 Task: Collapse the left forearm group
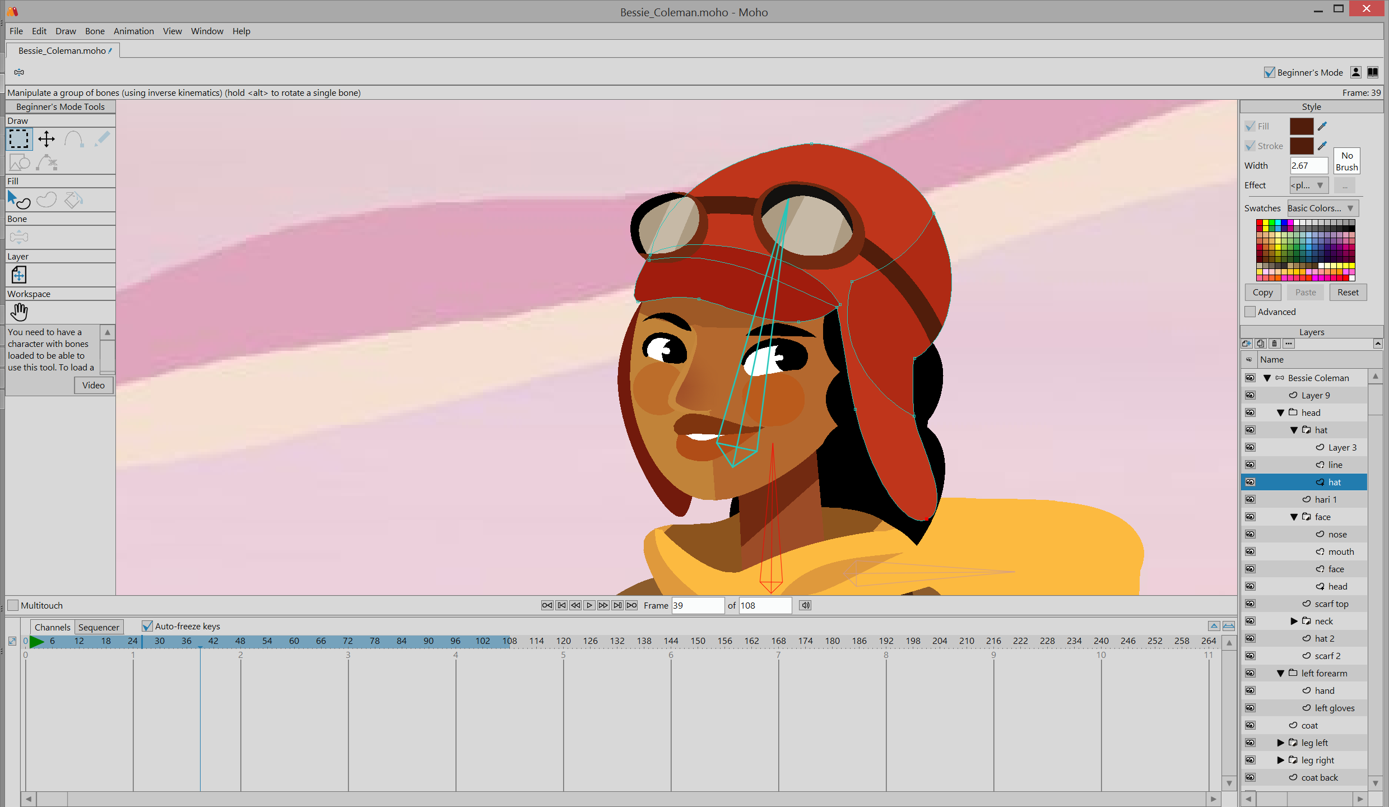tap(1280, 673)
